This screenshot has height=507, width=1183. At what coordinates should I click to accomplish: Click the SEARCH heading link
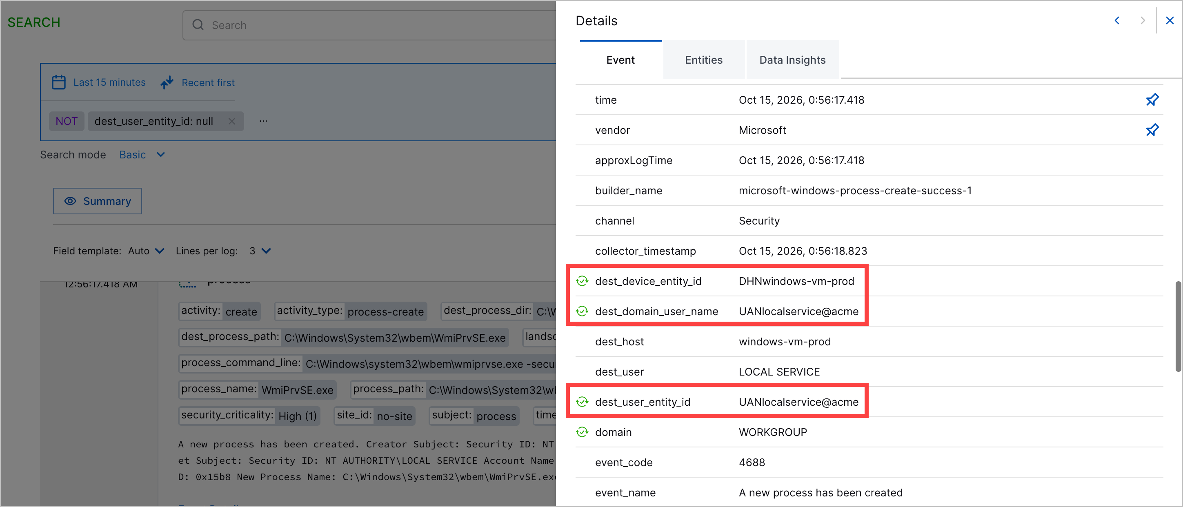click(34, 22)
